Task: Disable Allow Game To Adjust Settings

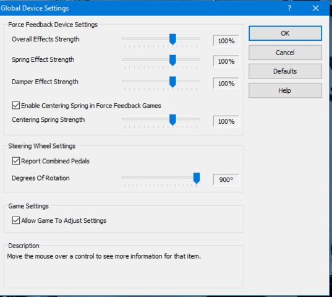Action: click(16, 220)
